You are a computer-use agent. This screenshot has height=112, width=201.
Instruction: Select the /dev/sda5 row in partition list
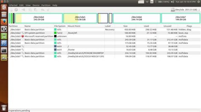click(104, 43)
